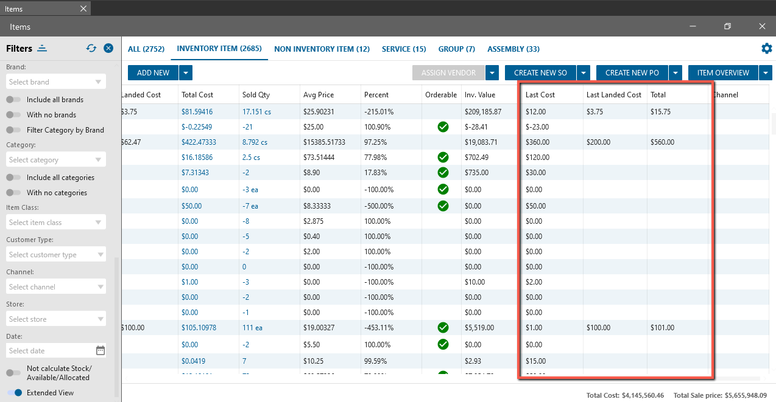Disable the Extended View toggle

coord(13,393)
